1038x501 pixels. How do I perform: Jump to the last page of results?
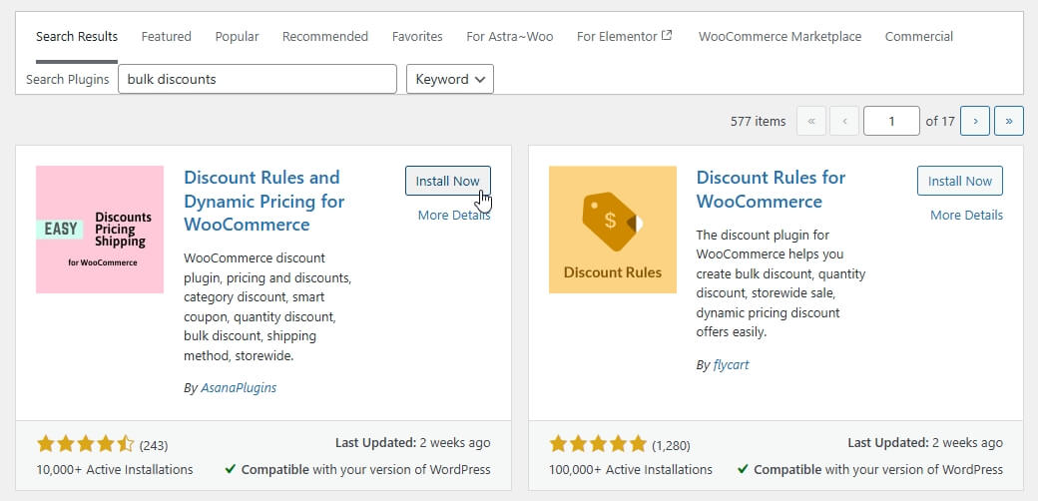coord(1009,121)
